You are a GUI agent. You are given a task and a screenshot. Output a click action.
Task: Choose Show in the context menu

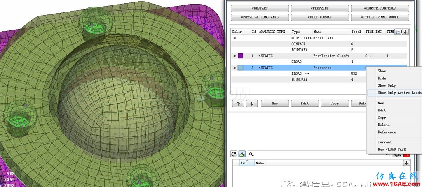[382, 71]
